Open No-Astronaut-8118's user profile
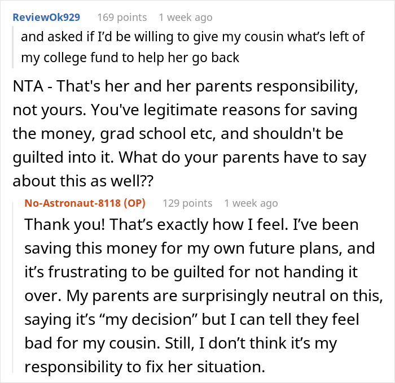The image size is (395, 383). point(77,203)
